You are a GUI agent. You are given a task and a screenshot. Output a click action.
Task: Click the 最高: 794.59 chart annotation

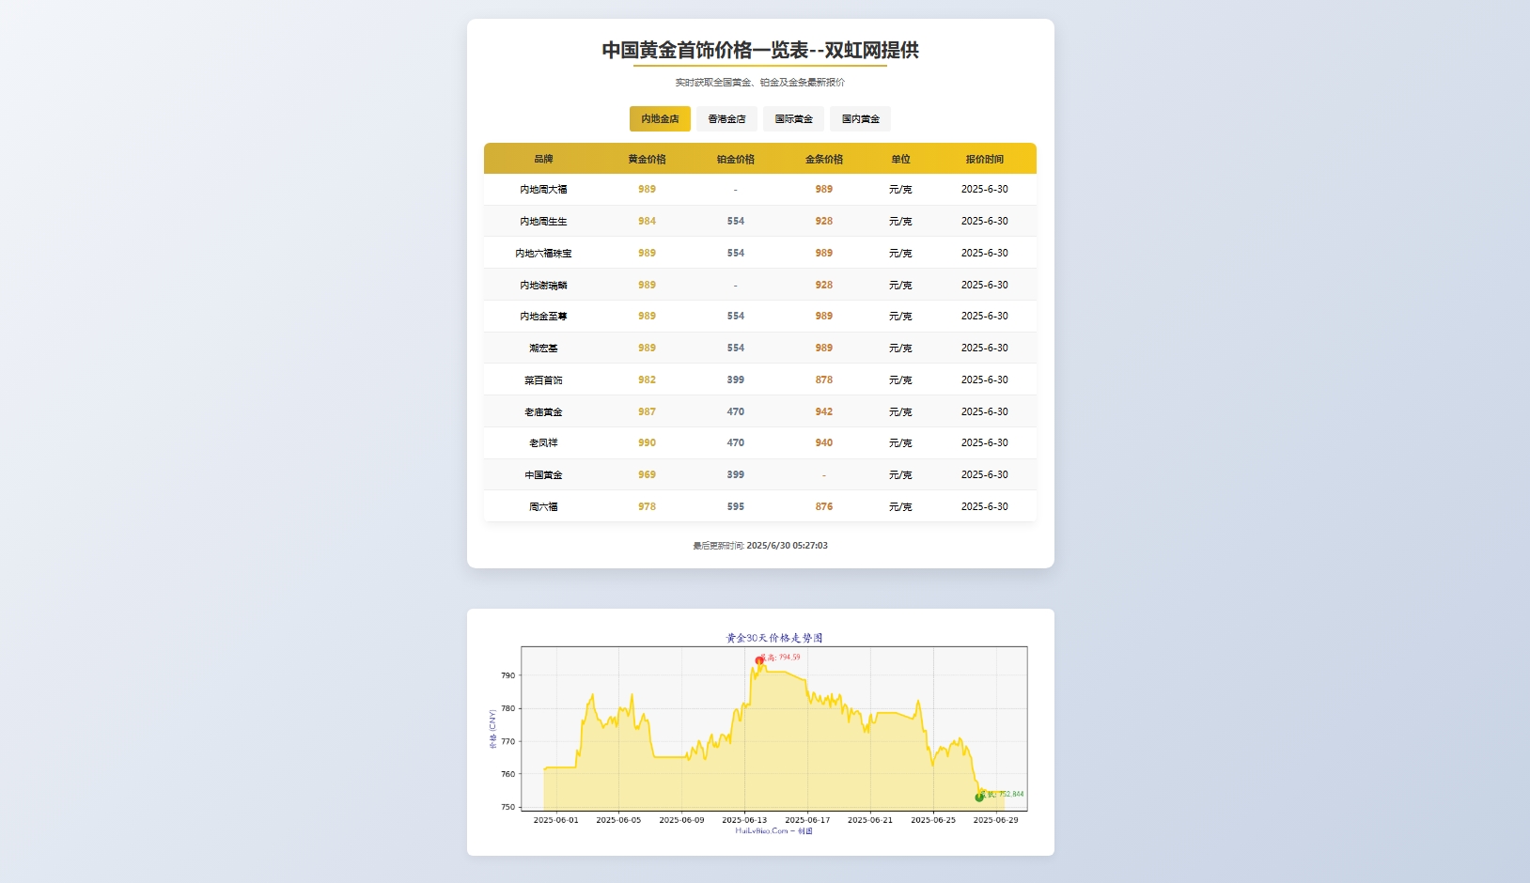click(782, 658)
